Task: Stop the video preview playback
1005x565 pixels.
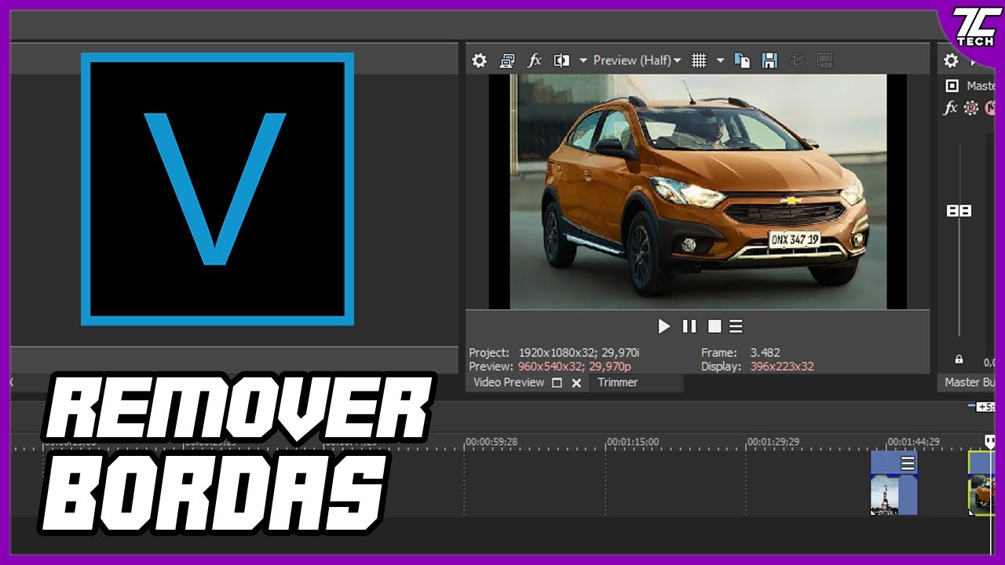Action: click(x=714, y=326)
